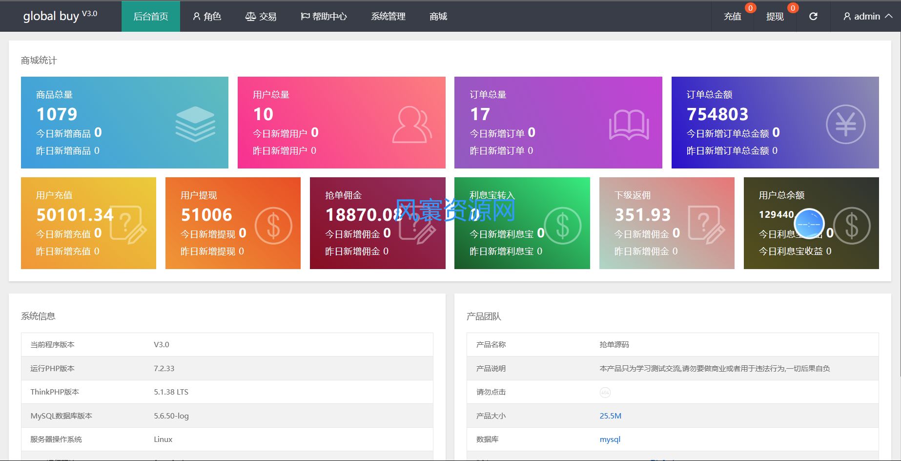Click the dollar icon on 用户提现 card
The height and width of the screenshot is (461, 901).
click(273, 226)
